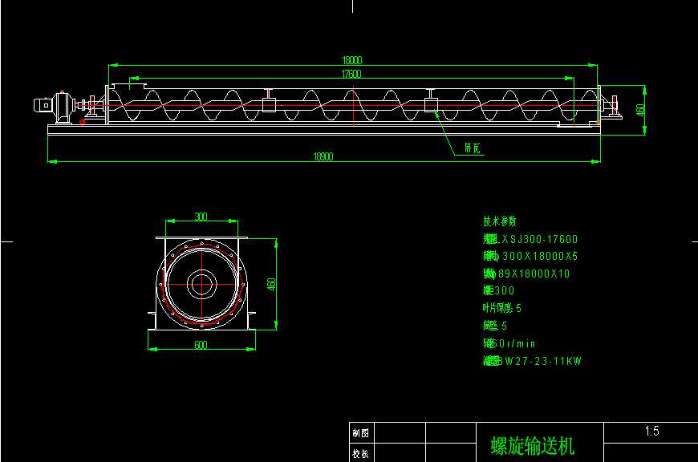Click the 吊瓦 leader annotation text

pyautogui.click(x=473, y=148)
